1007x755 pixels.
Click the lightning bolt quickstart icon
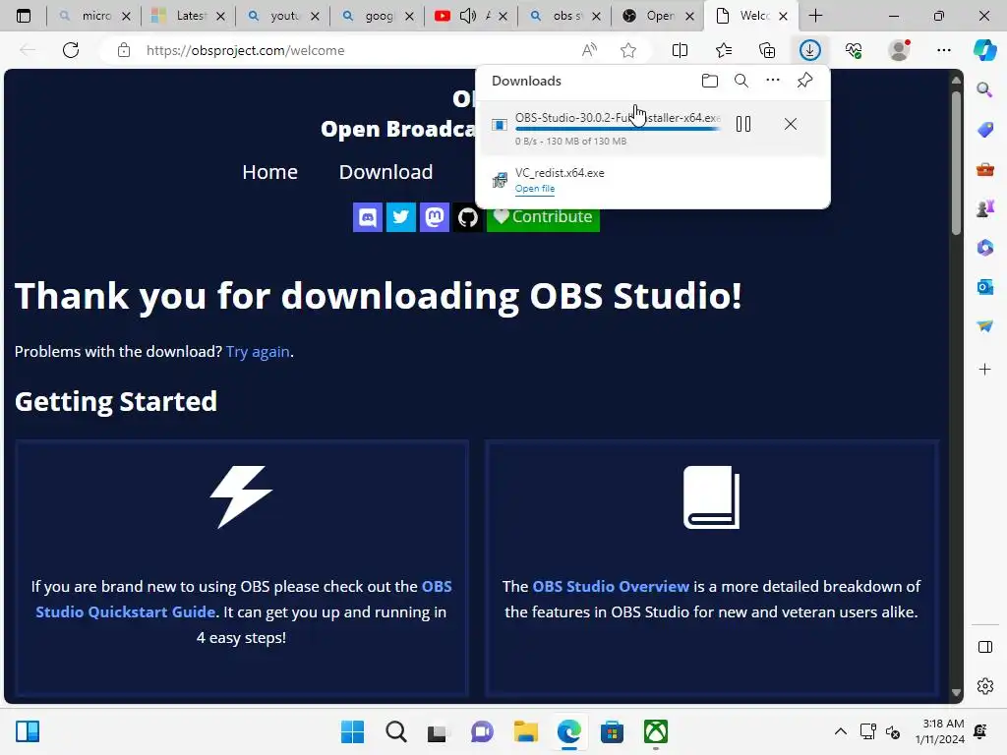tap(242, 496)
